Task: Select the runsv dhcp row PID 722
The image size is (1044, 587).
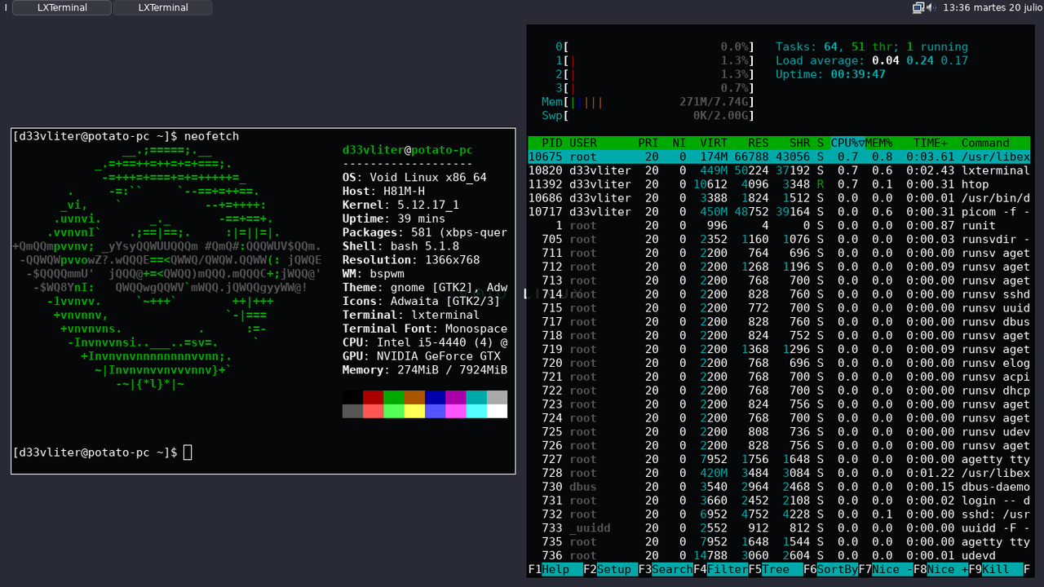Action: 779,391
